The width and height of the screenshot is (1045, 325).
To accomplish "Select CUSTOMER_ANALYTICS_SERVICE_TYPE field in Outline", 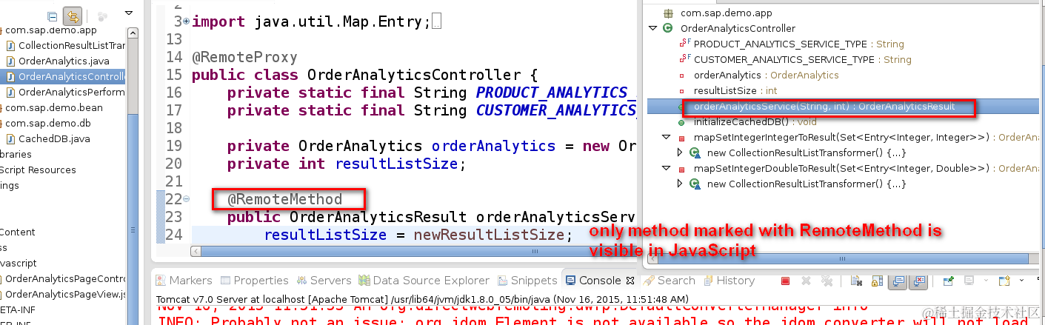I will pos(795,59).
